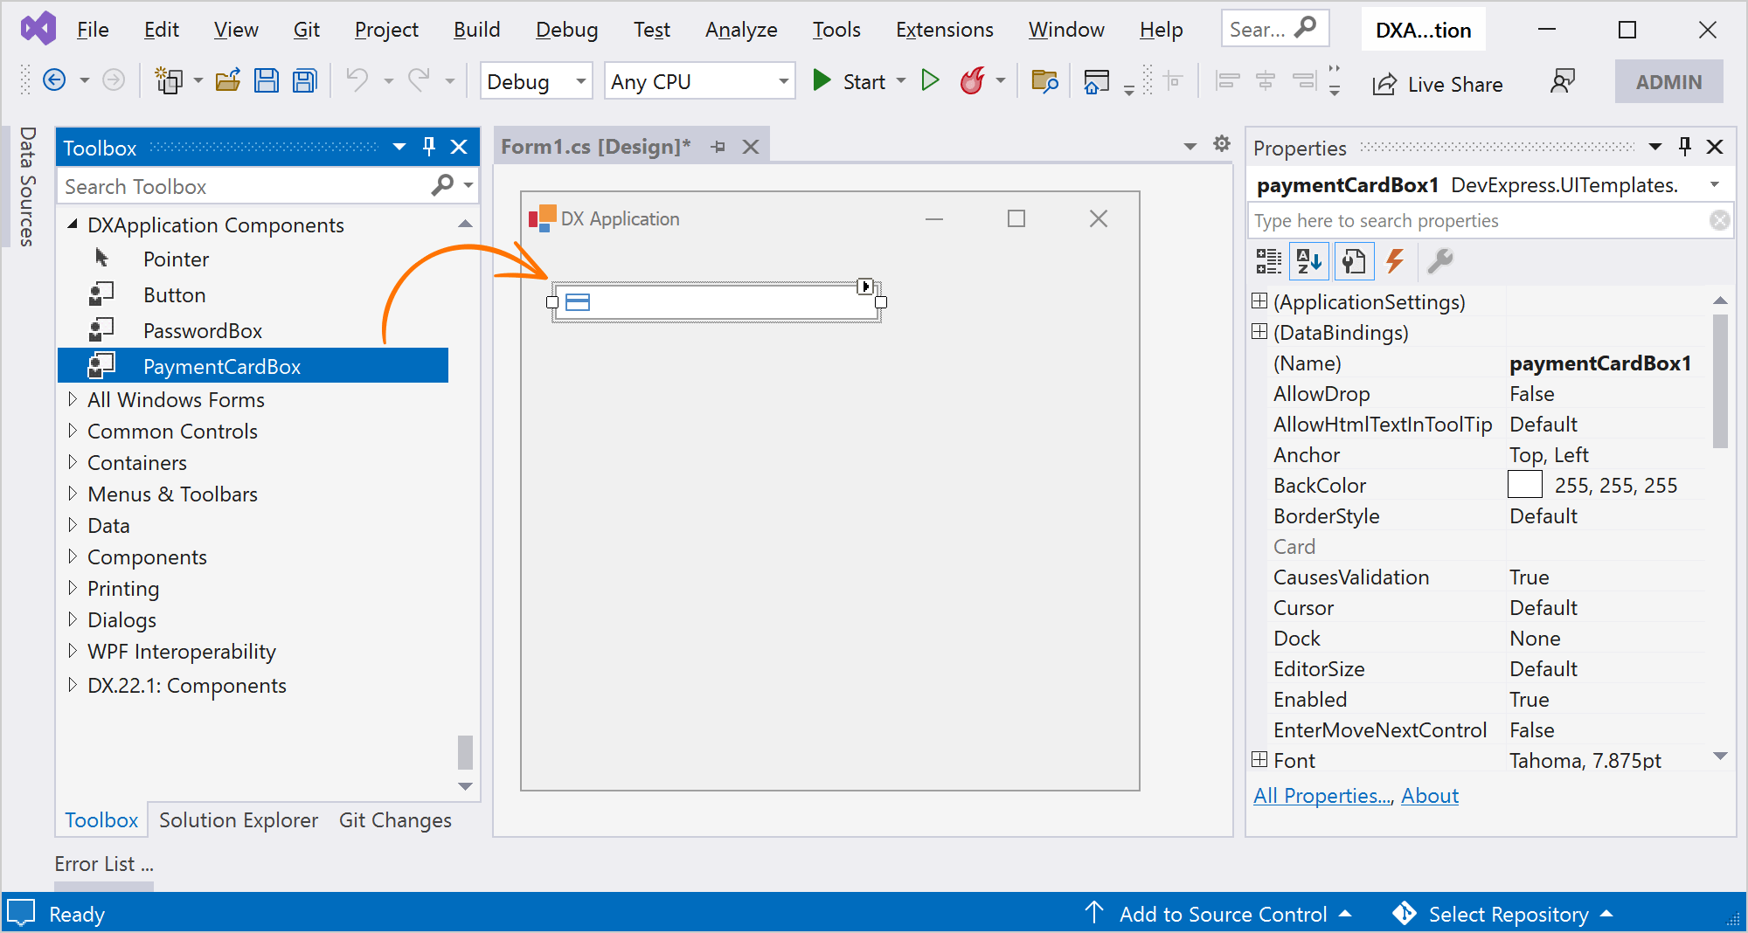Click the Events lightning bolt icon
This screenshot has width=1748, height=933.
click(1395, 261)
